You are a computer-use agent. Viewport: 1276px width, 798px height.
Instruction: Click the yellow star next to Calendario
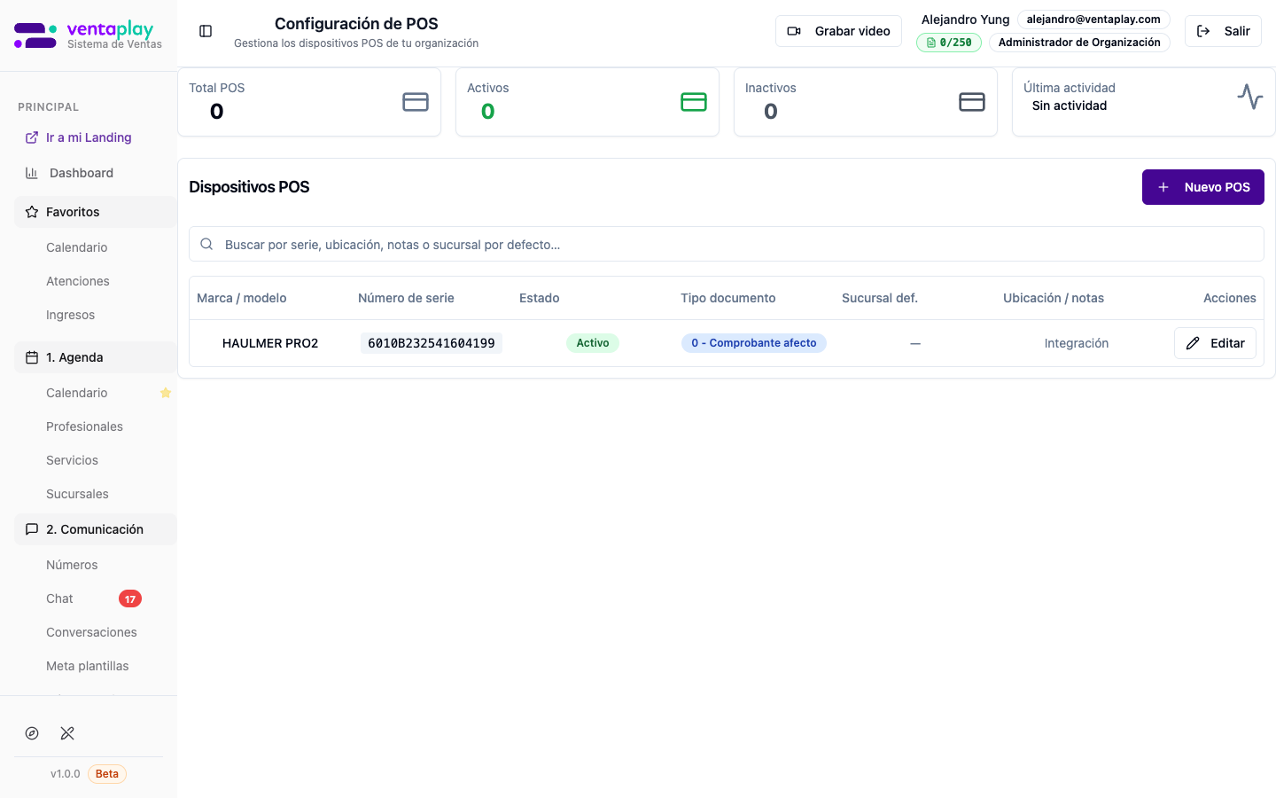pyautogui.click(x=165, y=393)
